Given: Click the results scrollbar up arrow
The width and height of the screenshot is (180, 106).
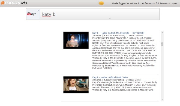Looking at the screenshot, I should click(x=162, y=33).
